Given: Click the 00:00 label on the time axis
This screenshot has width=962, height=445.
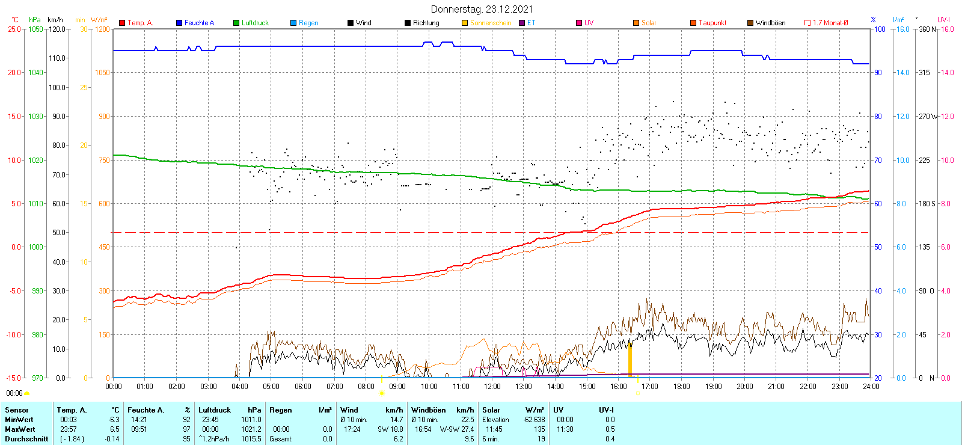Looking at the screenshot, I should click(113, 387).
